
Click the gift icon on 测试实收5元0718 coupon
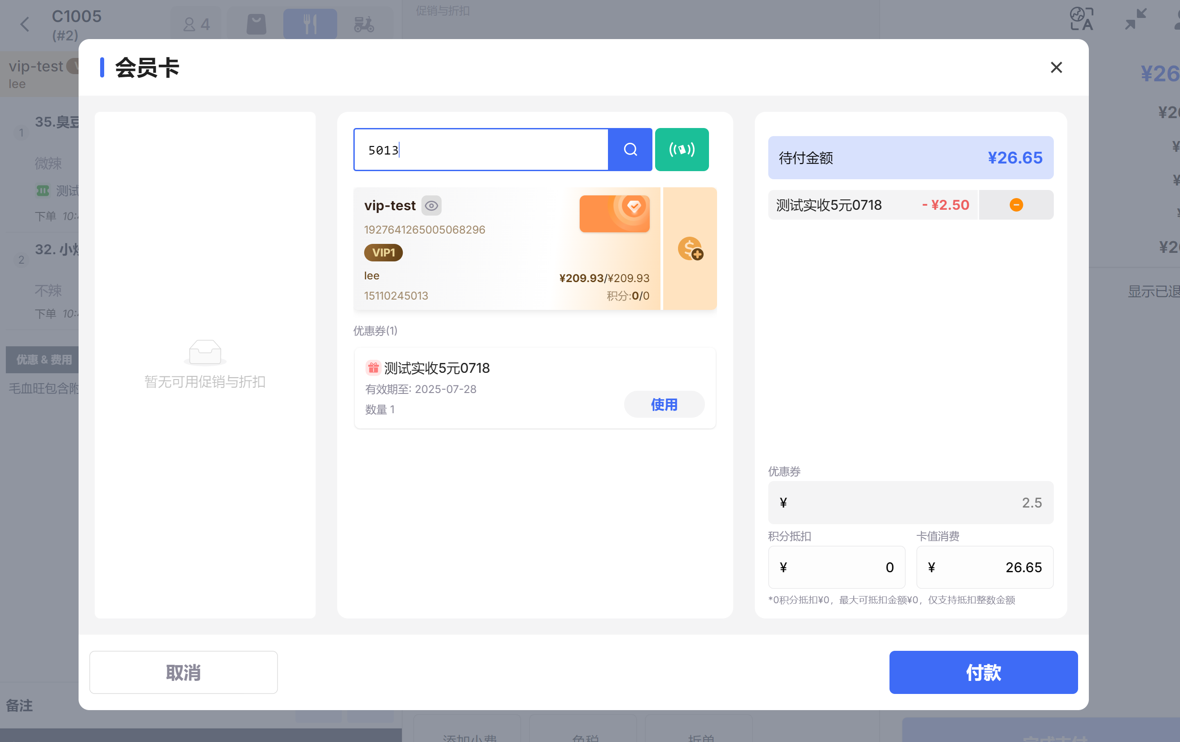[x=373, y=367]
